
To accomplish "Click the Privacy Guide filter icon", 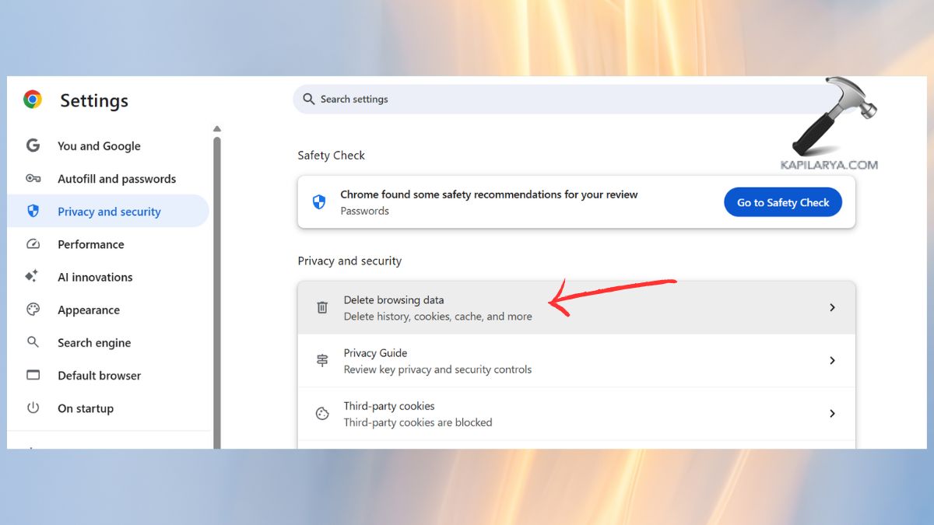I will [x=322, y=360].
